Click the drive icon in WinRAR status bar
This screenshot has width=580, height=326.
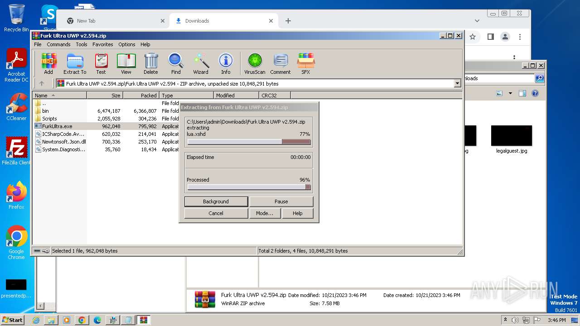[37, 251]
